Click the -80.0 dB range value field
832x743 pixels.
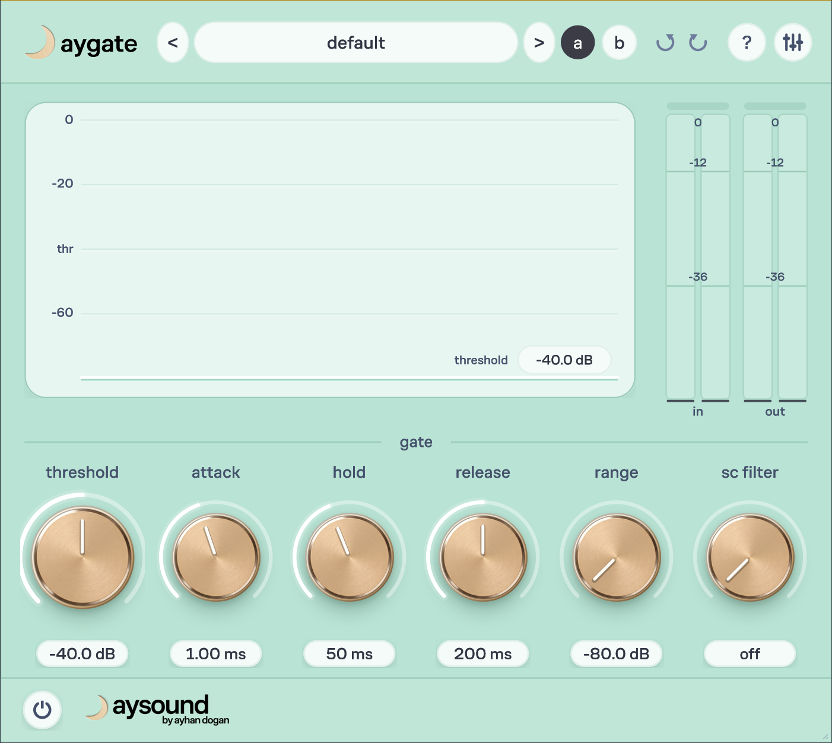[617, 654]
